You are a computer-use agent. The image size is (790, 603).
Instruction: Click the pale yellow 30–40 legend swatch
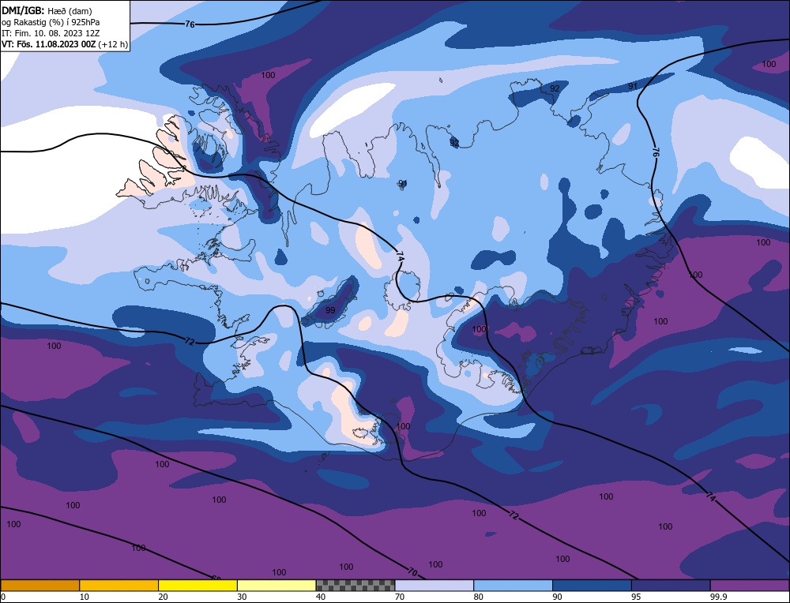pyautogui.click(x=276, y=585)
